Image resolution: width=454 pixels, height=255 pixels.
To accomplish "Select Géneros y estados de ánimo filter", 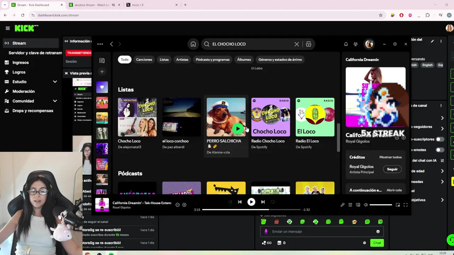I will pos(280,59).
